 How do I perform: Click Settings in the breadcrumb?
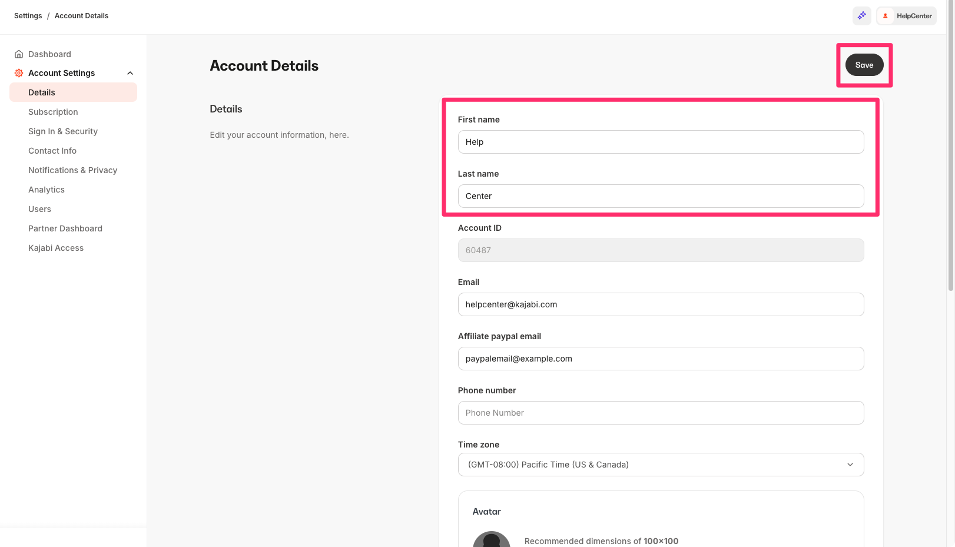[x=28, y=15]
